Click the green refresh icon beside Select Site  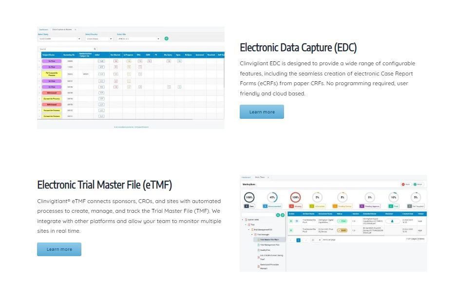[166, 38]
